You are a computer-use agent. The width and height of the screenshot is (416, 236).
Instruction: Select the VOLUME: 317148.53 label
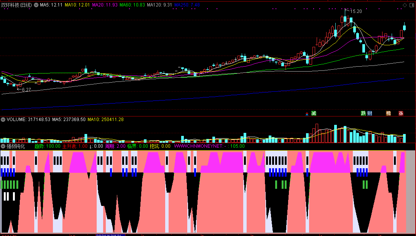(29, 120)
